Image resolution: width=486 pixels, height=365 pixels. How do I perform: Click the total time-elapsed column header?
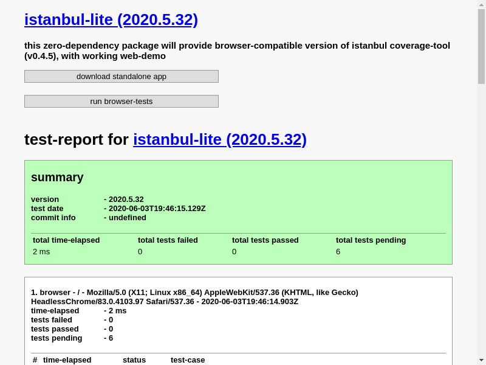point(66,240)
